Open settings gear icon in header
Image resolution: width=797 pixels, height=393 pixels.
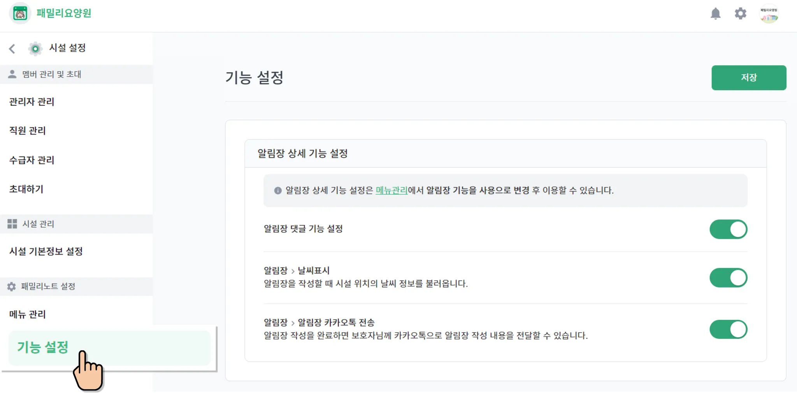coord(740,14)
